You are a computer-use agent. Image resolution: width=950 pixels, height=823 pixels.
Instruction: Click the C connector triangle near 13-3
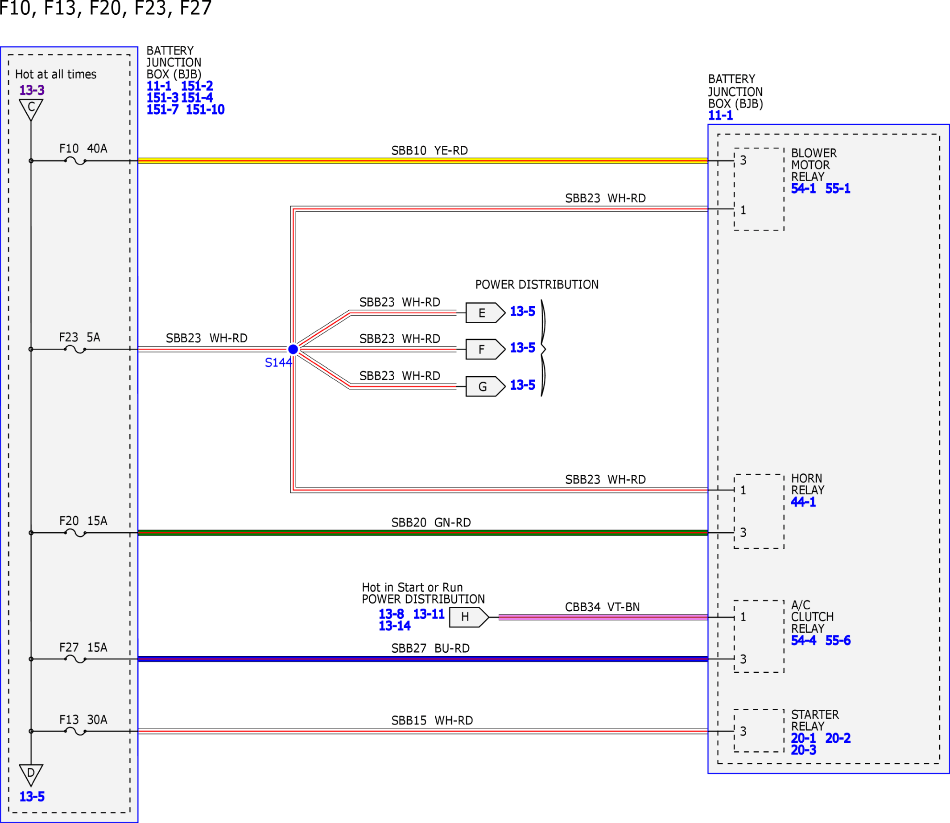coord(31,109)
